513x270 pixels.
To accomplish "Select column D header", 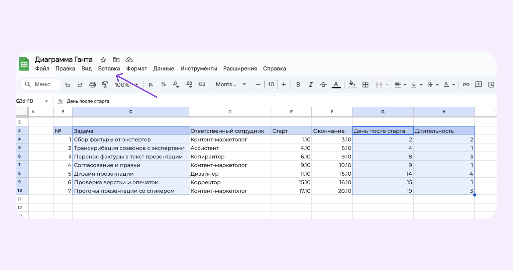I will coord(230,112).
